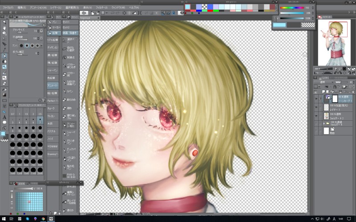Open the layer color dropdown arrow
The image size is (356, 222).
coord(319,87)
